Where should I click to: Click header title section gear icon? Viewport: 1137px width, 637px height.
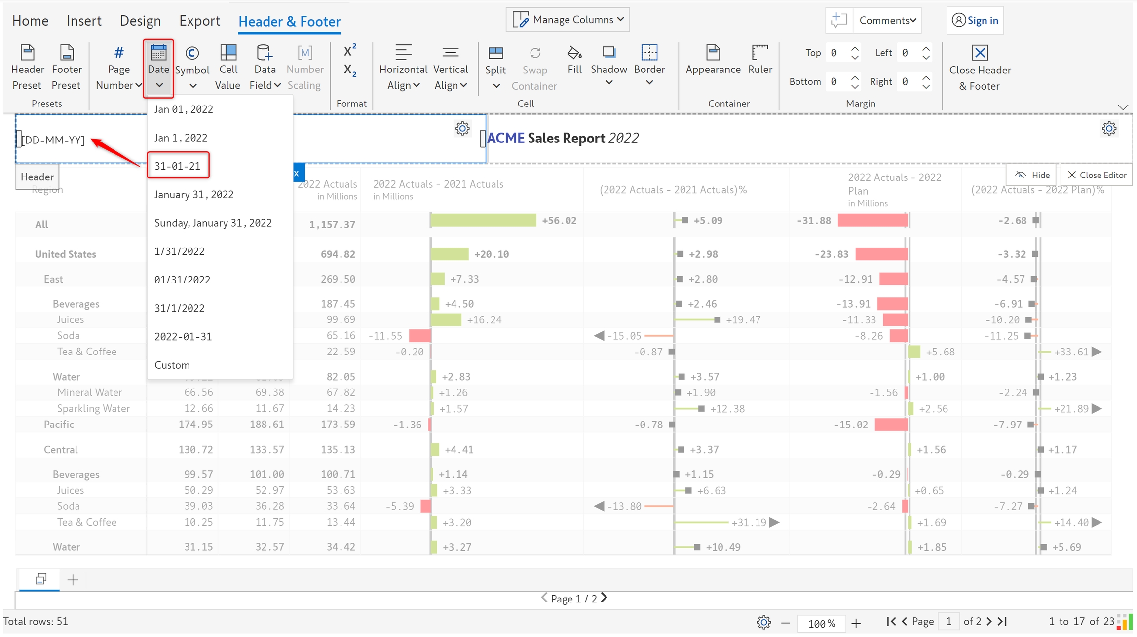point(1109,129)
